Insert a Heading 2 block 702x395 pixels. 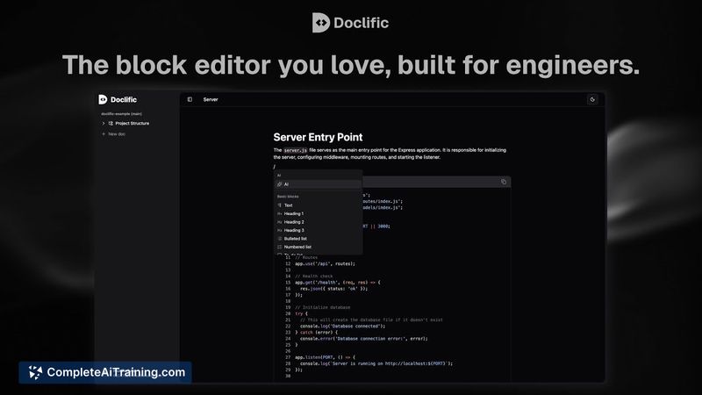pyautogui.click(x=318, y=222)
